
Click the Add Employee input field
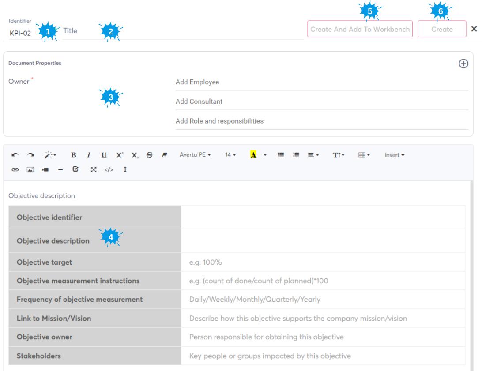tap(321, 82)
